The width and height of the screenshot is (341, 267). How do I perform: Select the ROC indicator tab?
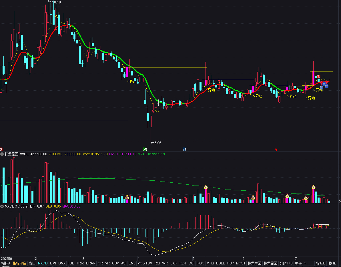(x=200, y=263)
